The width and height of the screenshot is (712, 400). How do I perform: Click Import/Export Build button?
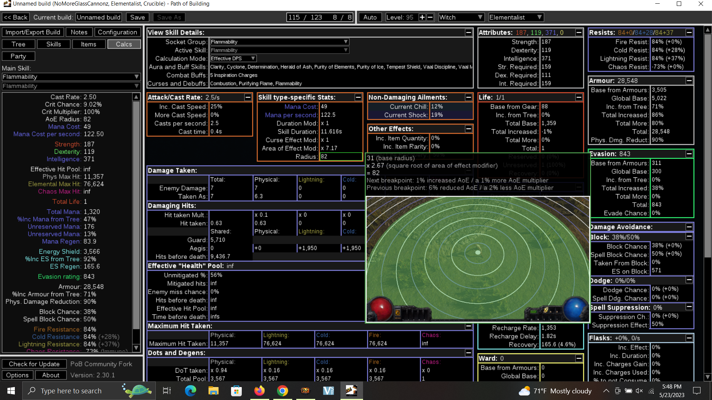point(33,32)
